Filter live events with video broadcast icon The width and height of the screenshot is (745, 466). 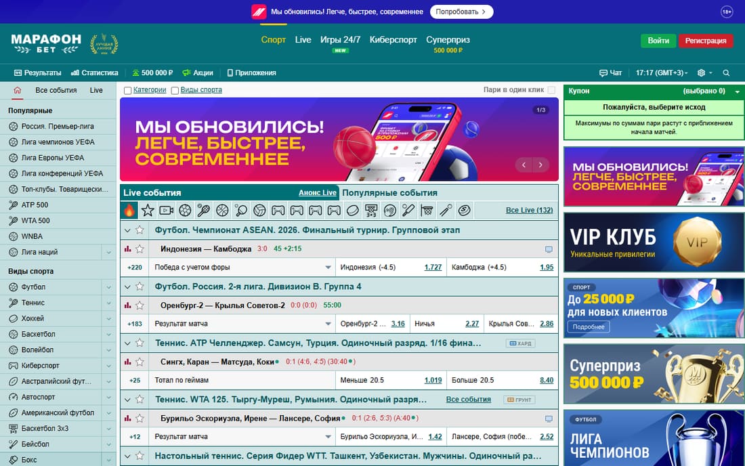(167, 210)
